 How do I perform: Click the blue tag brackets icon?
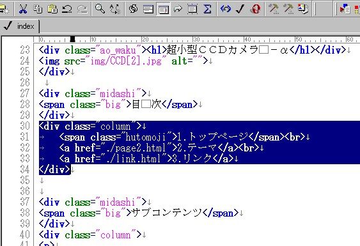pos(226,9)
